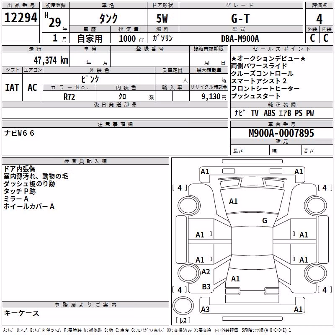Select the car name タンク
335x335 pixels.
point(108,18)
